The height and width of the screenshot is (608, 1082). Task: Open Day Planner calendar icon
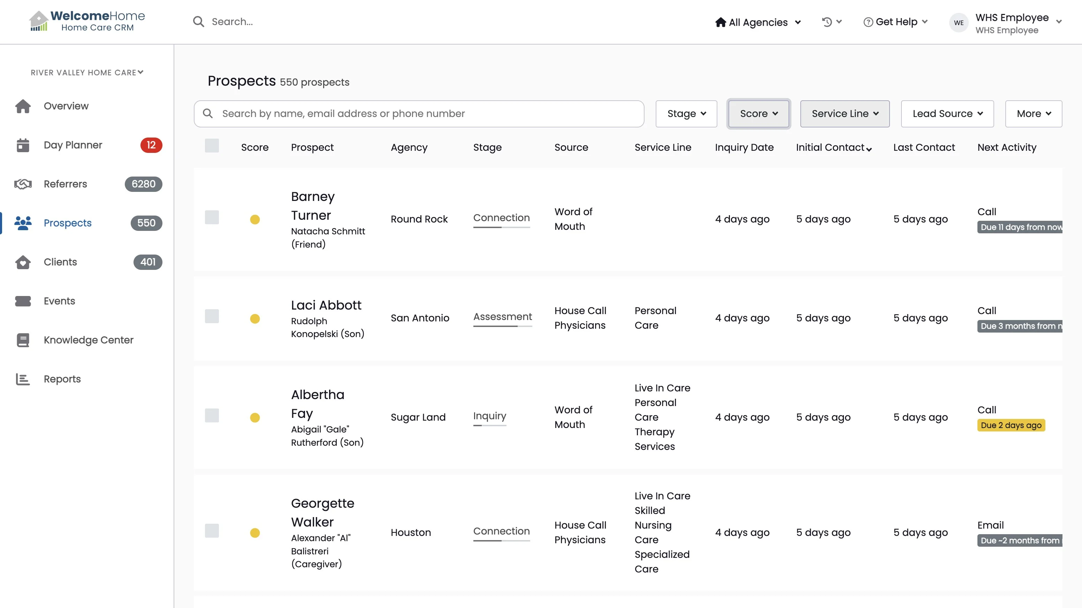pyautogui.click(x=23, y=145)
